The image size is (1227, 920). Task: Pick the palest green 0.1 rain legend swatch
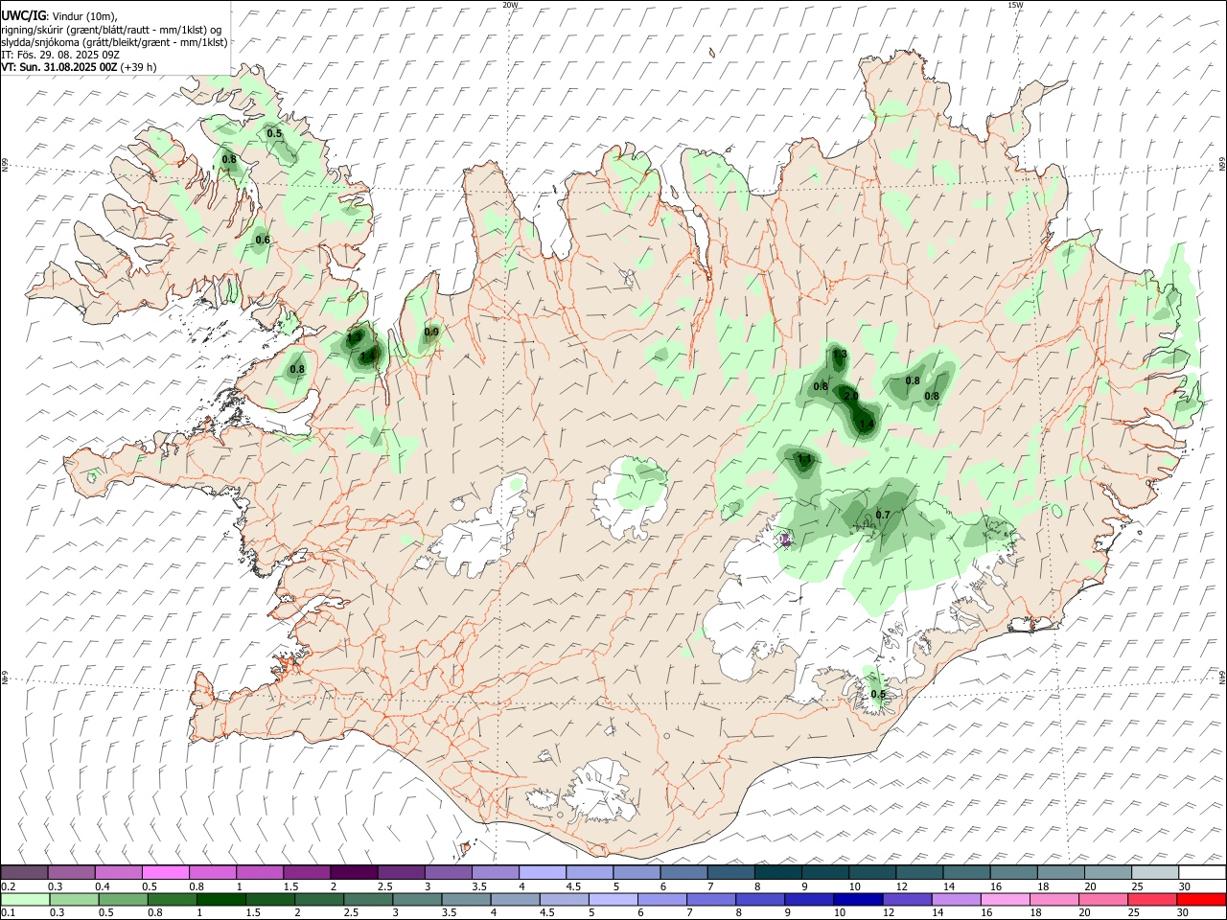point(24,899)
